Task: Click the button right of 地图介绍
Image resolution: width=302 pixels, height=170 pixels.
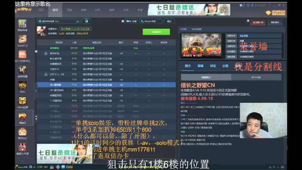Action: (275, 23)
